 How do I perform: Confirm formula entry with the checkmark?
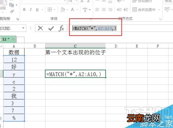pyautogui.click(x=51, y=28)
